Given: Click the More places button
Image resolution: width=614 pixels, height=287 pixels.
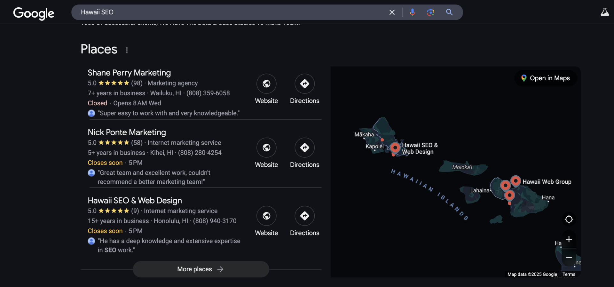Looking at the screenshot, I should pos(201,269).
